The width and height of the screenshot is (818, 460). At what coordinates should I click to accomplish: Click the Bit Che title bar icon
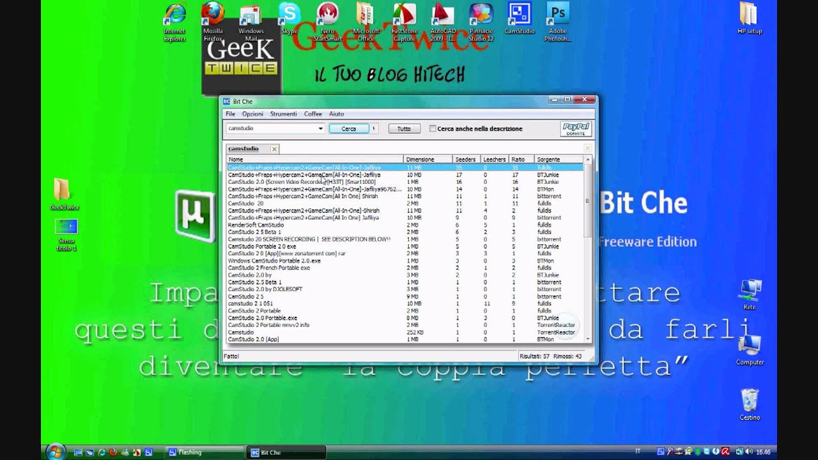[226, 102]
